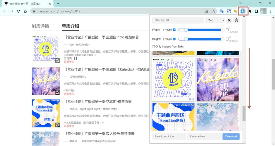
Task: Click 花絮01 cover on page
Action: click(46, 114)
